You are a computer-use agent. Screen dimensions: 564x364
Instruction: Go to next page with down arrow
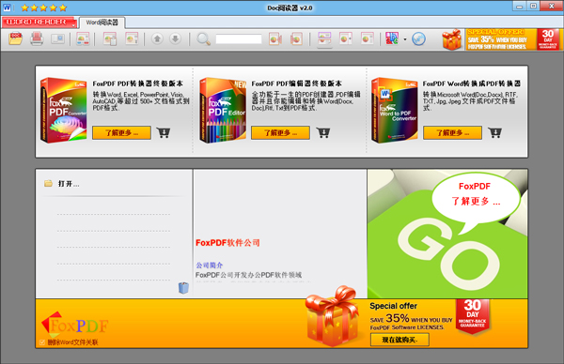click(x=175, y=38)
